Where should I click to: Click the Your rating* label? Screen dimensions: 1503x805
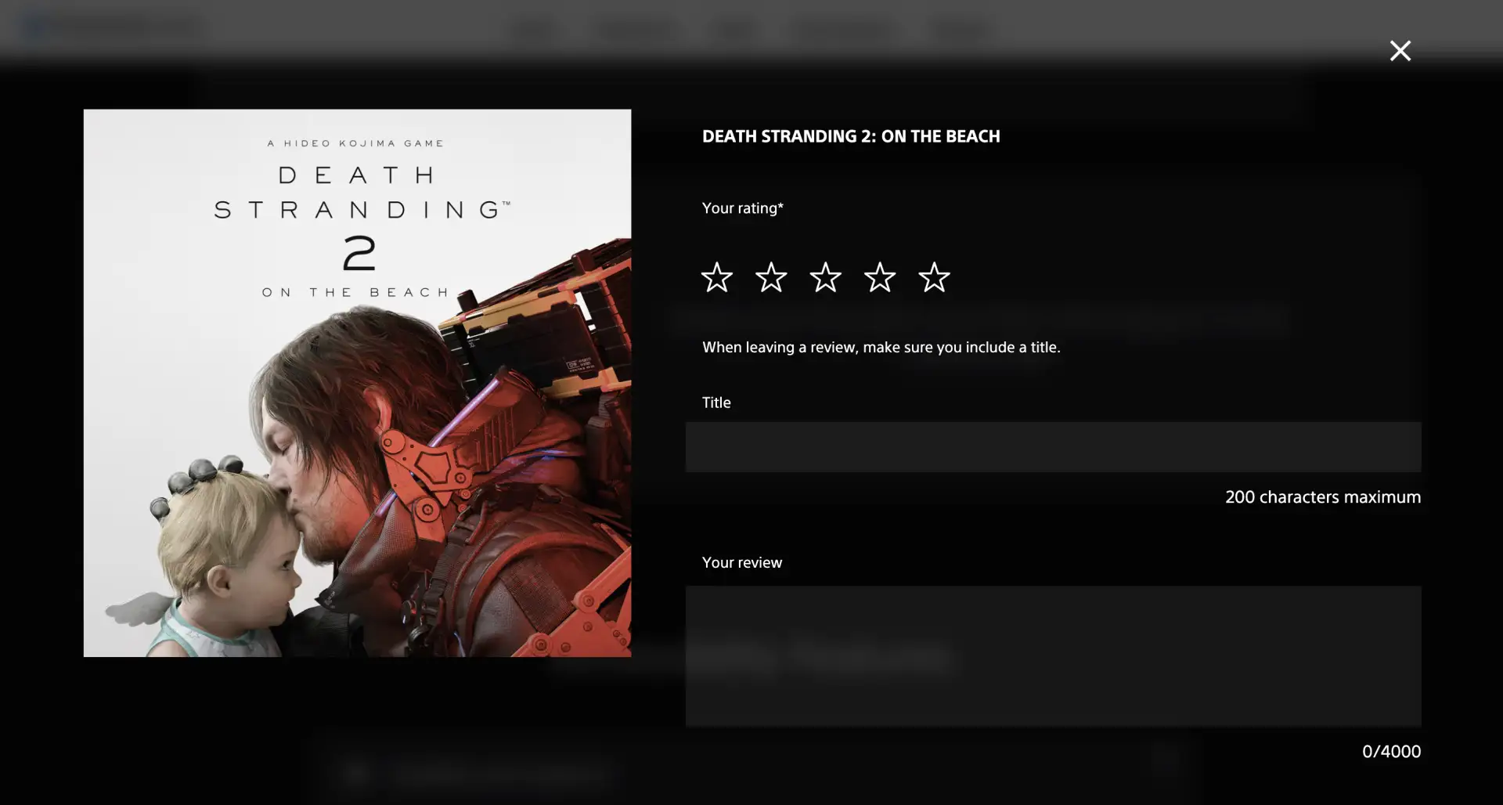(x=742, y=208)
